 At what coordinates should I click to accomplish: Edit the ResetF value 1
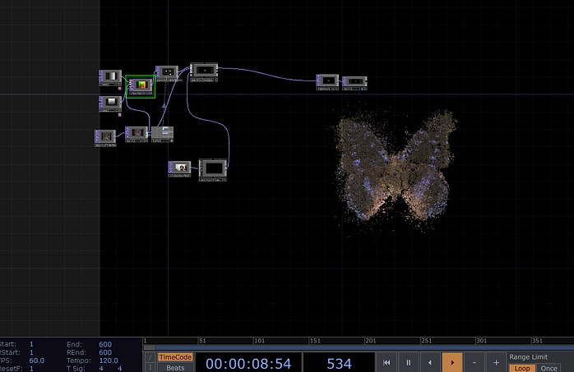tap(31, 369)
